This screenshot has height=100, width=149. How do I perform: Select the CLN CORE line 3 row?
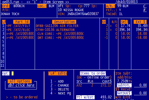coord(75,34)
